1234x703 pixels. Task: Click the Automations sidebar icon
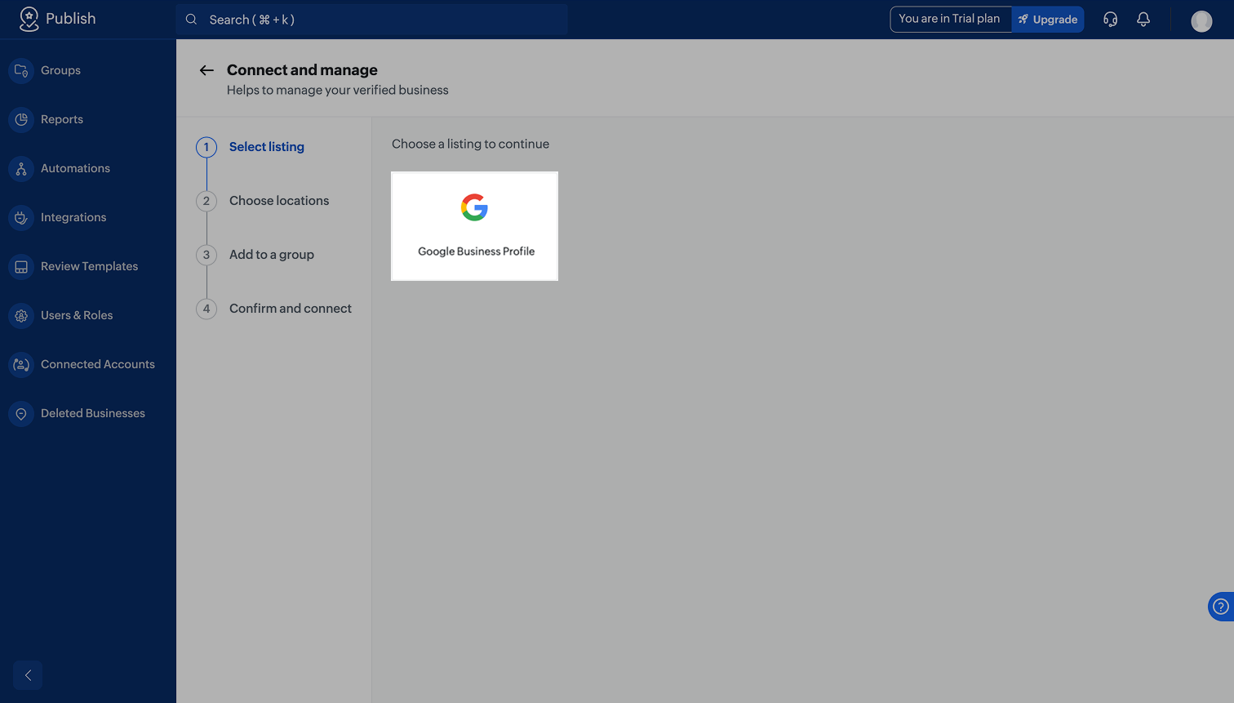tap(21, 168)
